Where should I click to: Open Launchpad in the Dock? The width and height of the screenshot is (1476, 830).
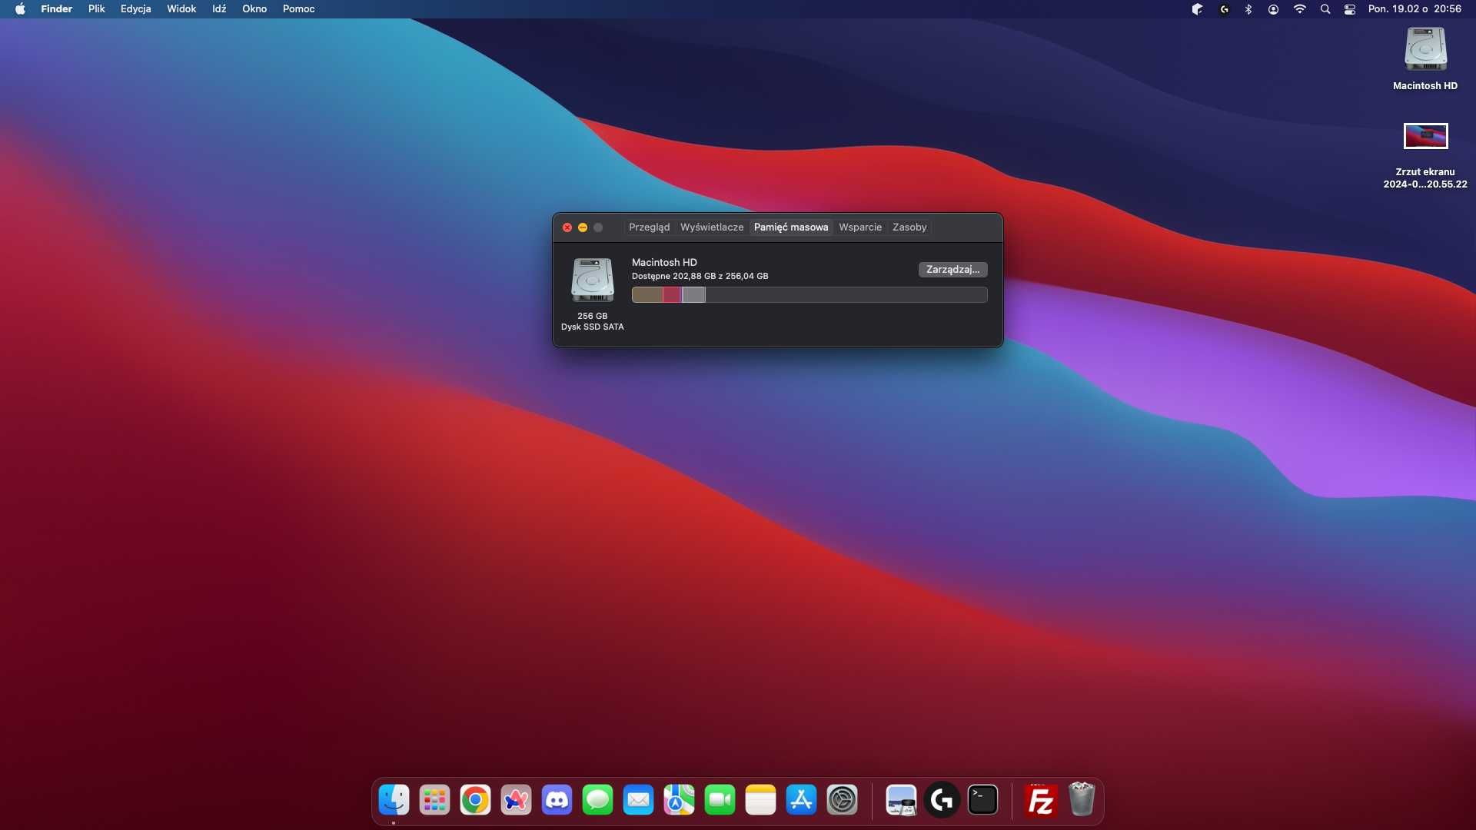(x=434, y=800)
